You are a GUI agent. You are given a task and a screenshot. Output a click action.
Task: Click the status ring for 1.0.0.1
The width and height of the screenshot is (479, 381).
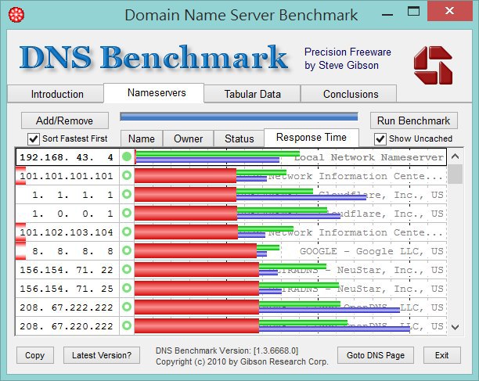pos(127,213)
